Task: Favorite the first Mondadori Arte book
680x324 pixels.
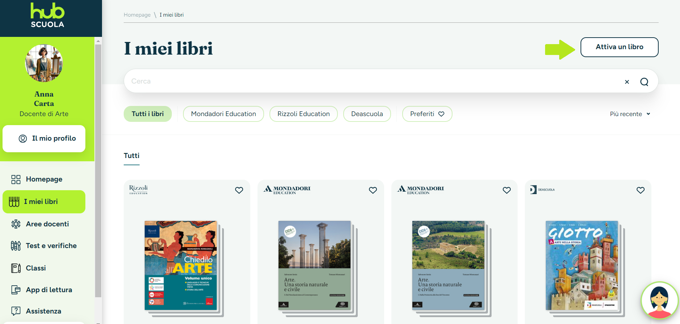Action: click(x=373, y=190)
